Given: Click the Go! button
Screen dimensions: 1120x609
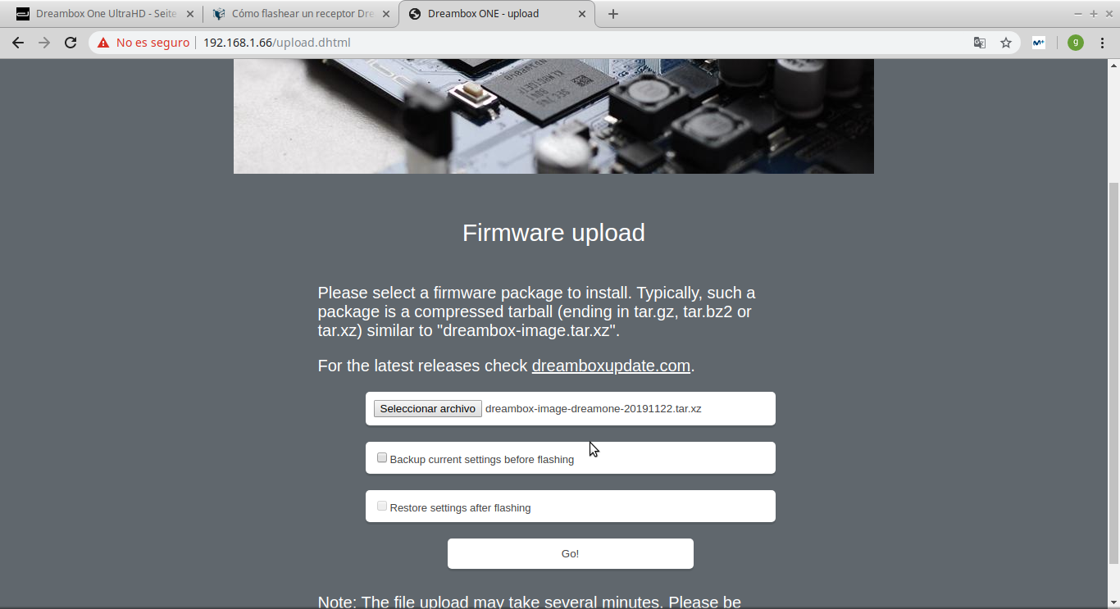Looking at the screenshot, I should (571, 553).
